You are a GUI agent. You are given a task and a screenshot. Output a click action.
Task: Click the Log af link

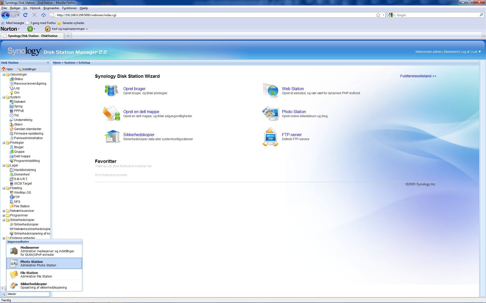(465, 52)
